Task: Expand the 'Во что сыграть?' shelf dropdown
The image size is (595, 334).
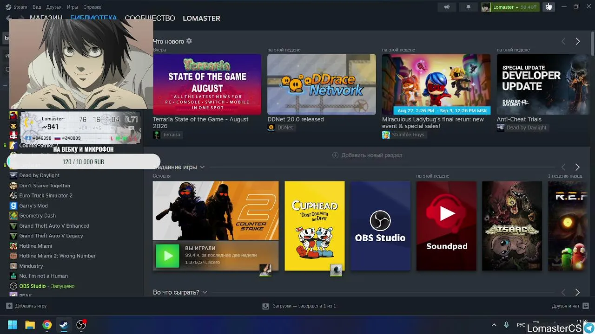Action: tap(205, 292)
